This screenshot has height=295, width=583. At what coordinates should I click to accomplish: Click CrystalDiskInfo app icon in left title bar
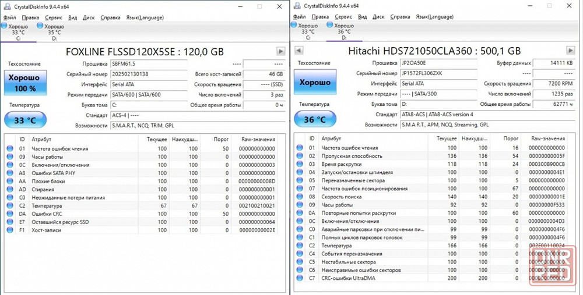pyautogui.click(x=7, y=6)
